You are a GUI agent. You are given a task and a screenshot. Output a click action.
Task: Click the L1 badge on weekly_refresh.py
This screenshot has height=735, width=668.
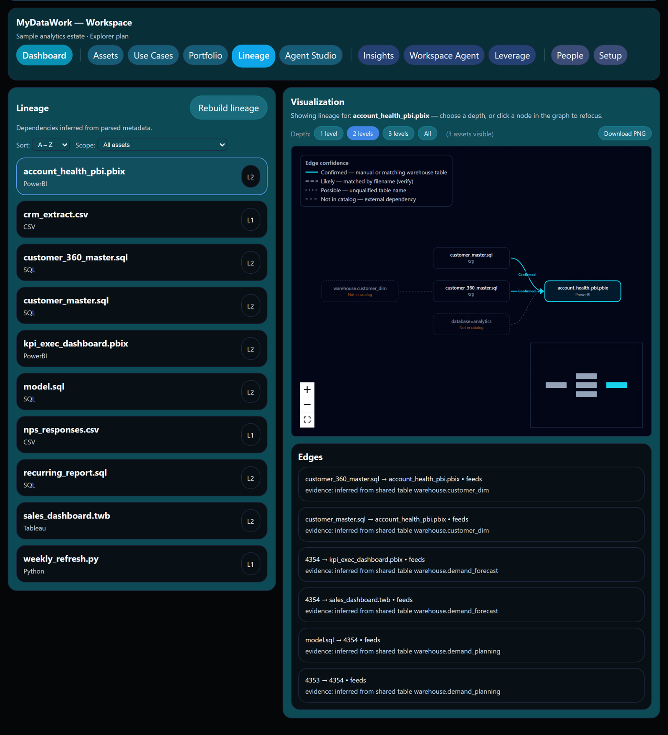tap(250, 564)
